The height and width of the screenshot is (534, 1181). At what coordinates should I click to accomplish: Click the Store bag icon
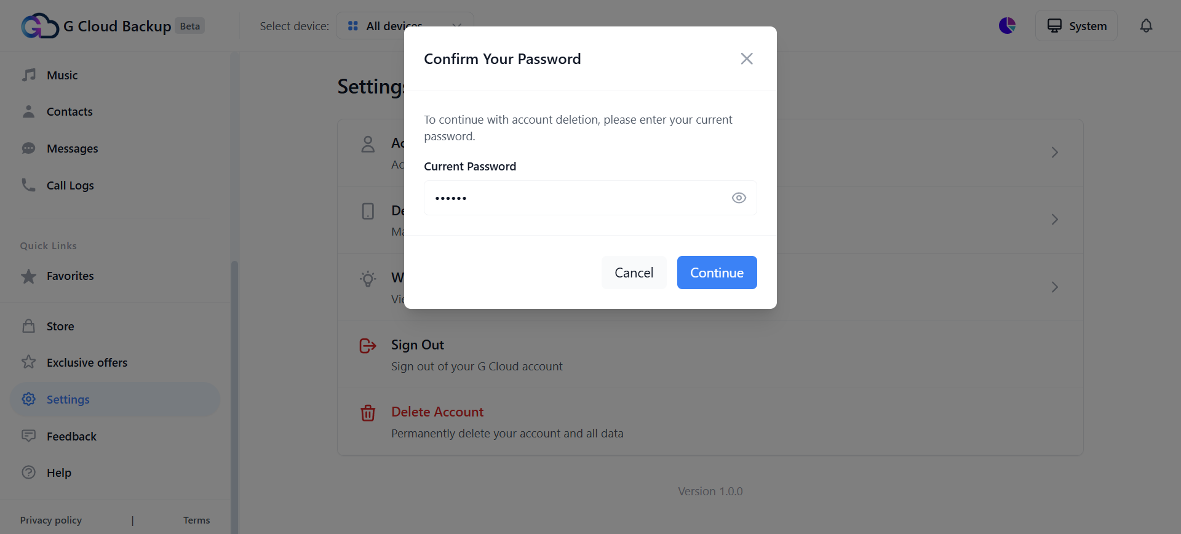[x=29, y=326]
